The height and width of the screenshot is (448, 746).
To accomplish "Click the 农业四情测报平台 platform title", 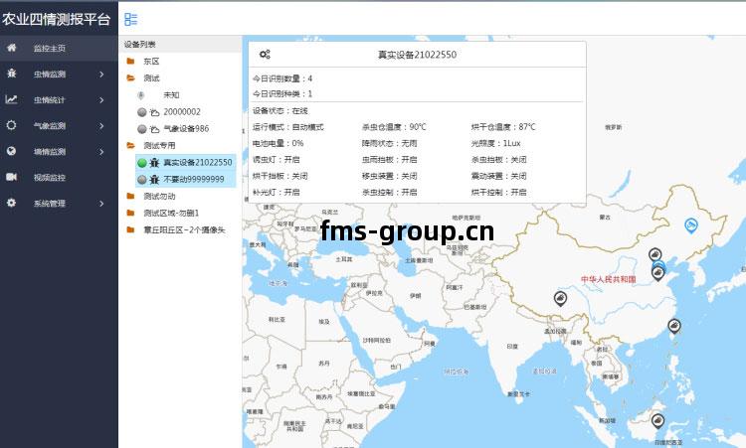I will [56, 19].
